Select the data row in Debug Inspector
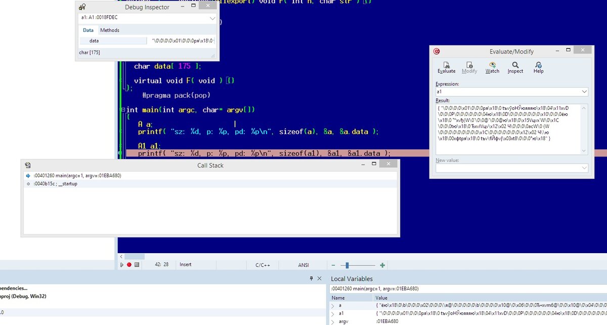The height and width of the screenshot is (325, 607). 147,40
